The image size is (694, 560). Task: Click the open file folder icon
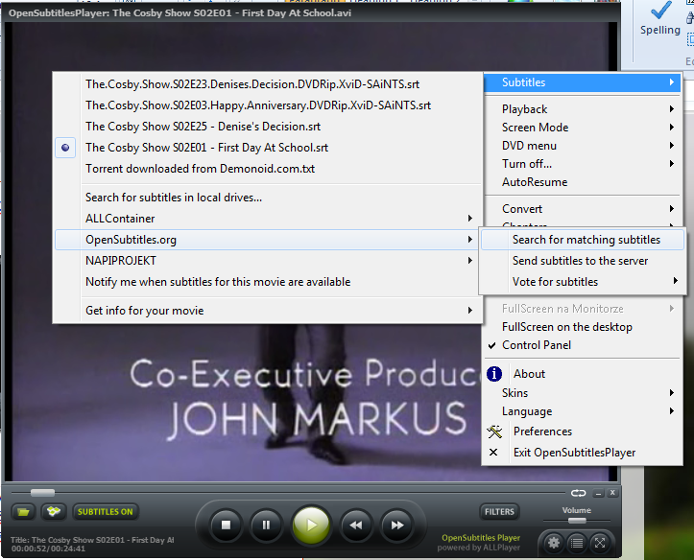(x=23, y=512)
